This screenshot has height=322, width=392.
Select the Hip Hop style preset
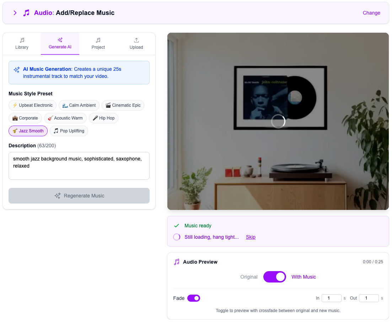click(103, 118)
